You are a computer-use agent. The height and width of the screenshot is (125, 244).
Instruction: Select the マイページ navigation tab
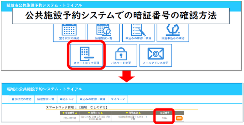tap(118, 99)
